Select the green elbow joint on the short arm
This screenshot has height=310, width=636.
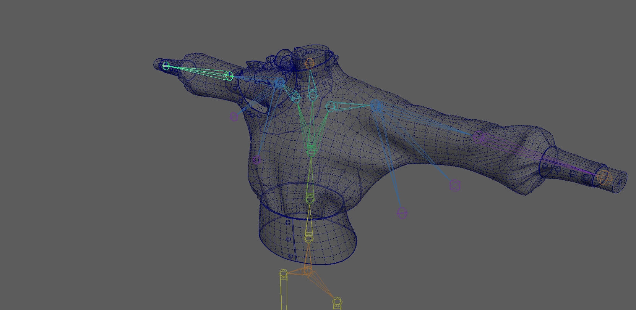pyautogui.click(x=229, y=76)
